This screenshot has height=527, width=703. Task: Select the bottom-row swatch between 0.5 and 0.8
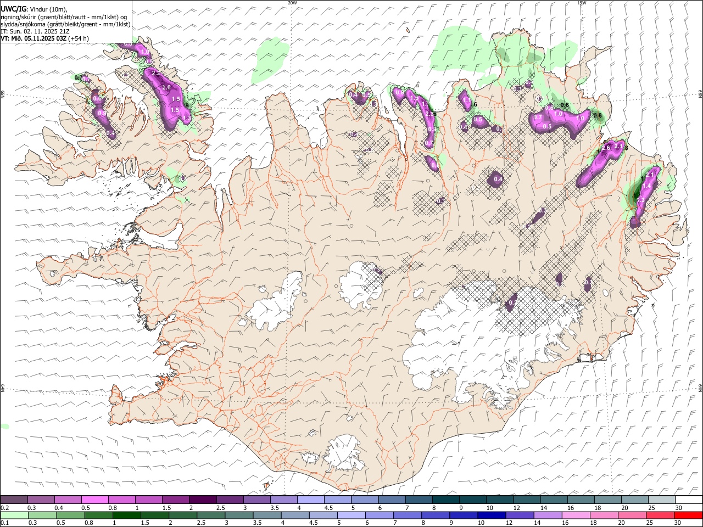70,515
